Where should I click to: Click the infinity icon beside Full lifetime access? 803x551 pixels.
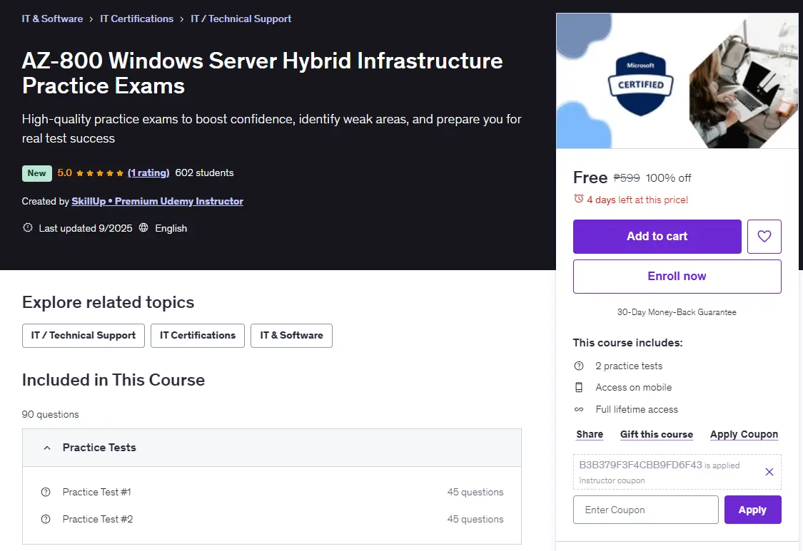[579, 409]
